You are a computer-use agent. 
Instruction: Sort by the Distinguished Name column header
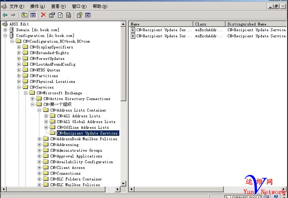[x=256, y=24]
